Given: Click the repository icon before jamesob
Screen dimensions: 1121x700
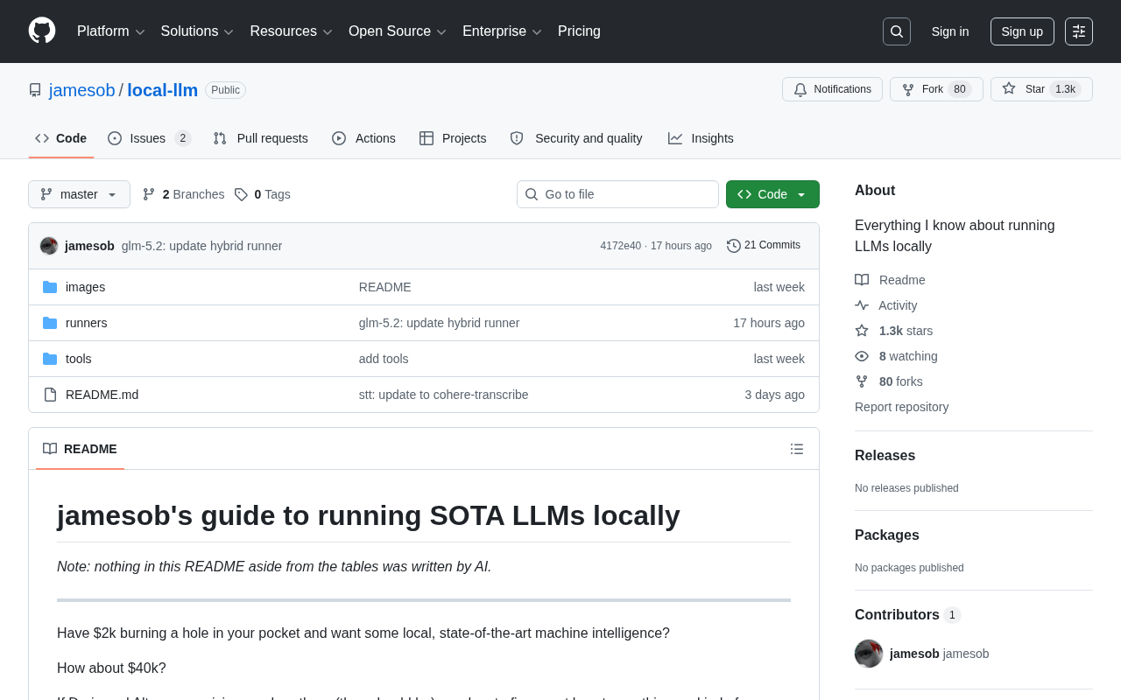Looking at the screenshot, I should [35, 90].
